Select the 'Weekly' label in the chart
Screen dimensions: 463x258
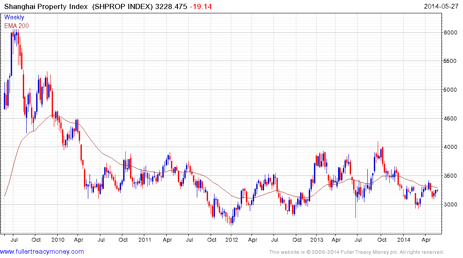(14, 17)
